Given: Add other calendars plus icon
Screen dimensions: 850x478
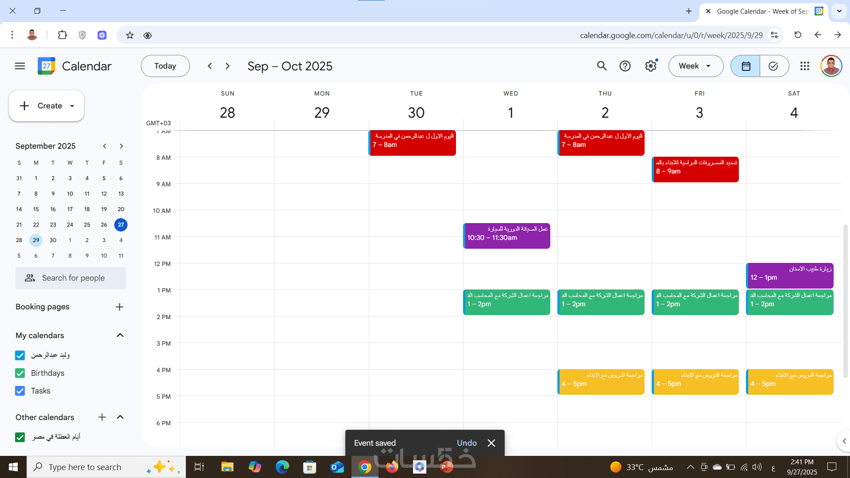Looking at the screenshot, I should pyautogui.click(x=102, y=417).
